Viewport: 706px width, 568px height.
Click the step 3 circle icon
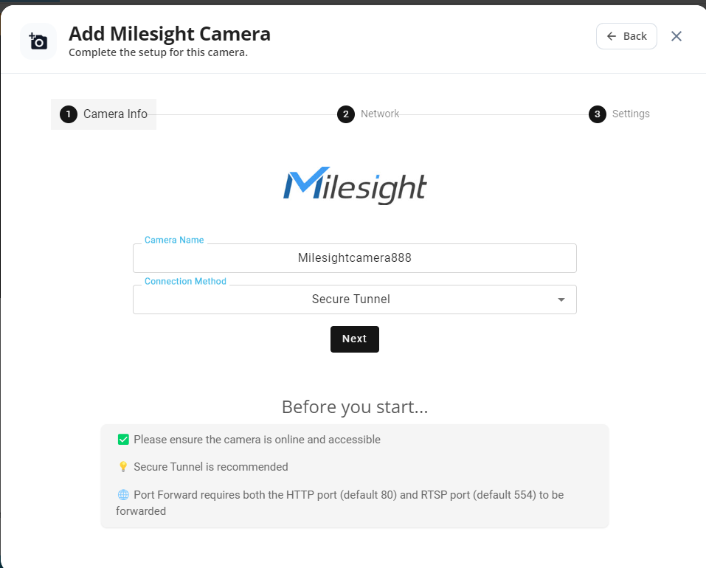pos(598,114)
